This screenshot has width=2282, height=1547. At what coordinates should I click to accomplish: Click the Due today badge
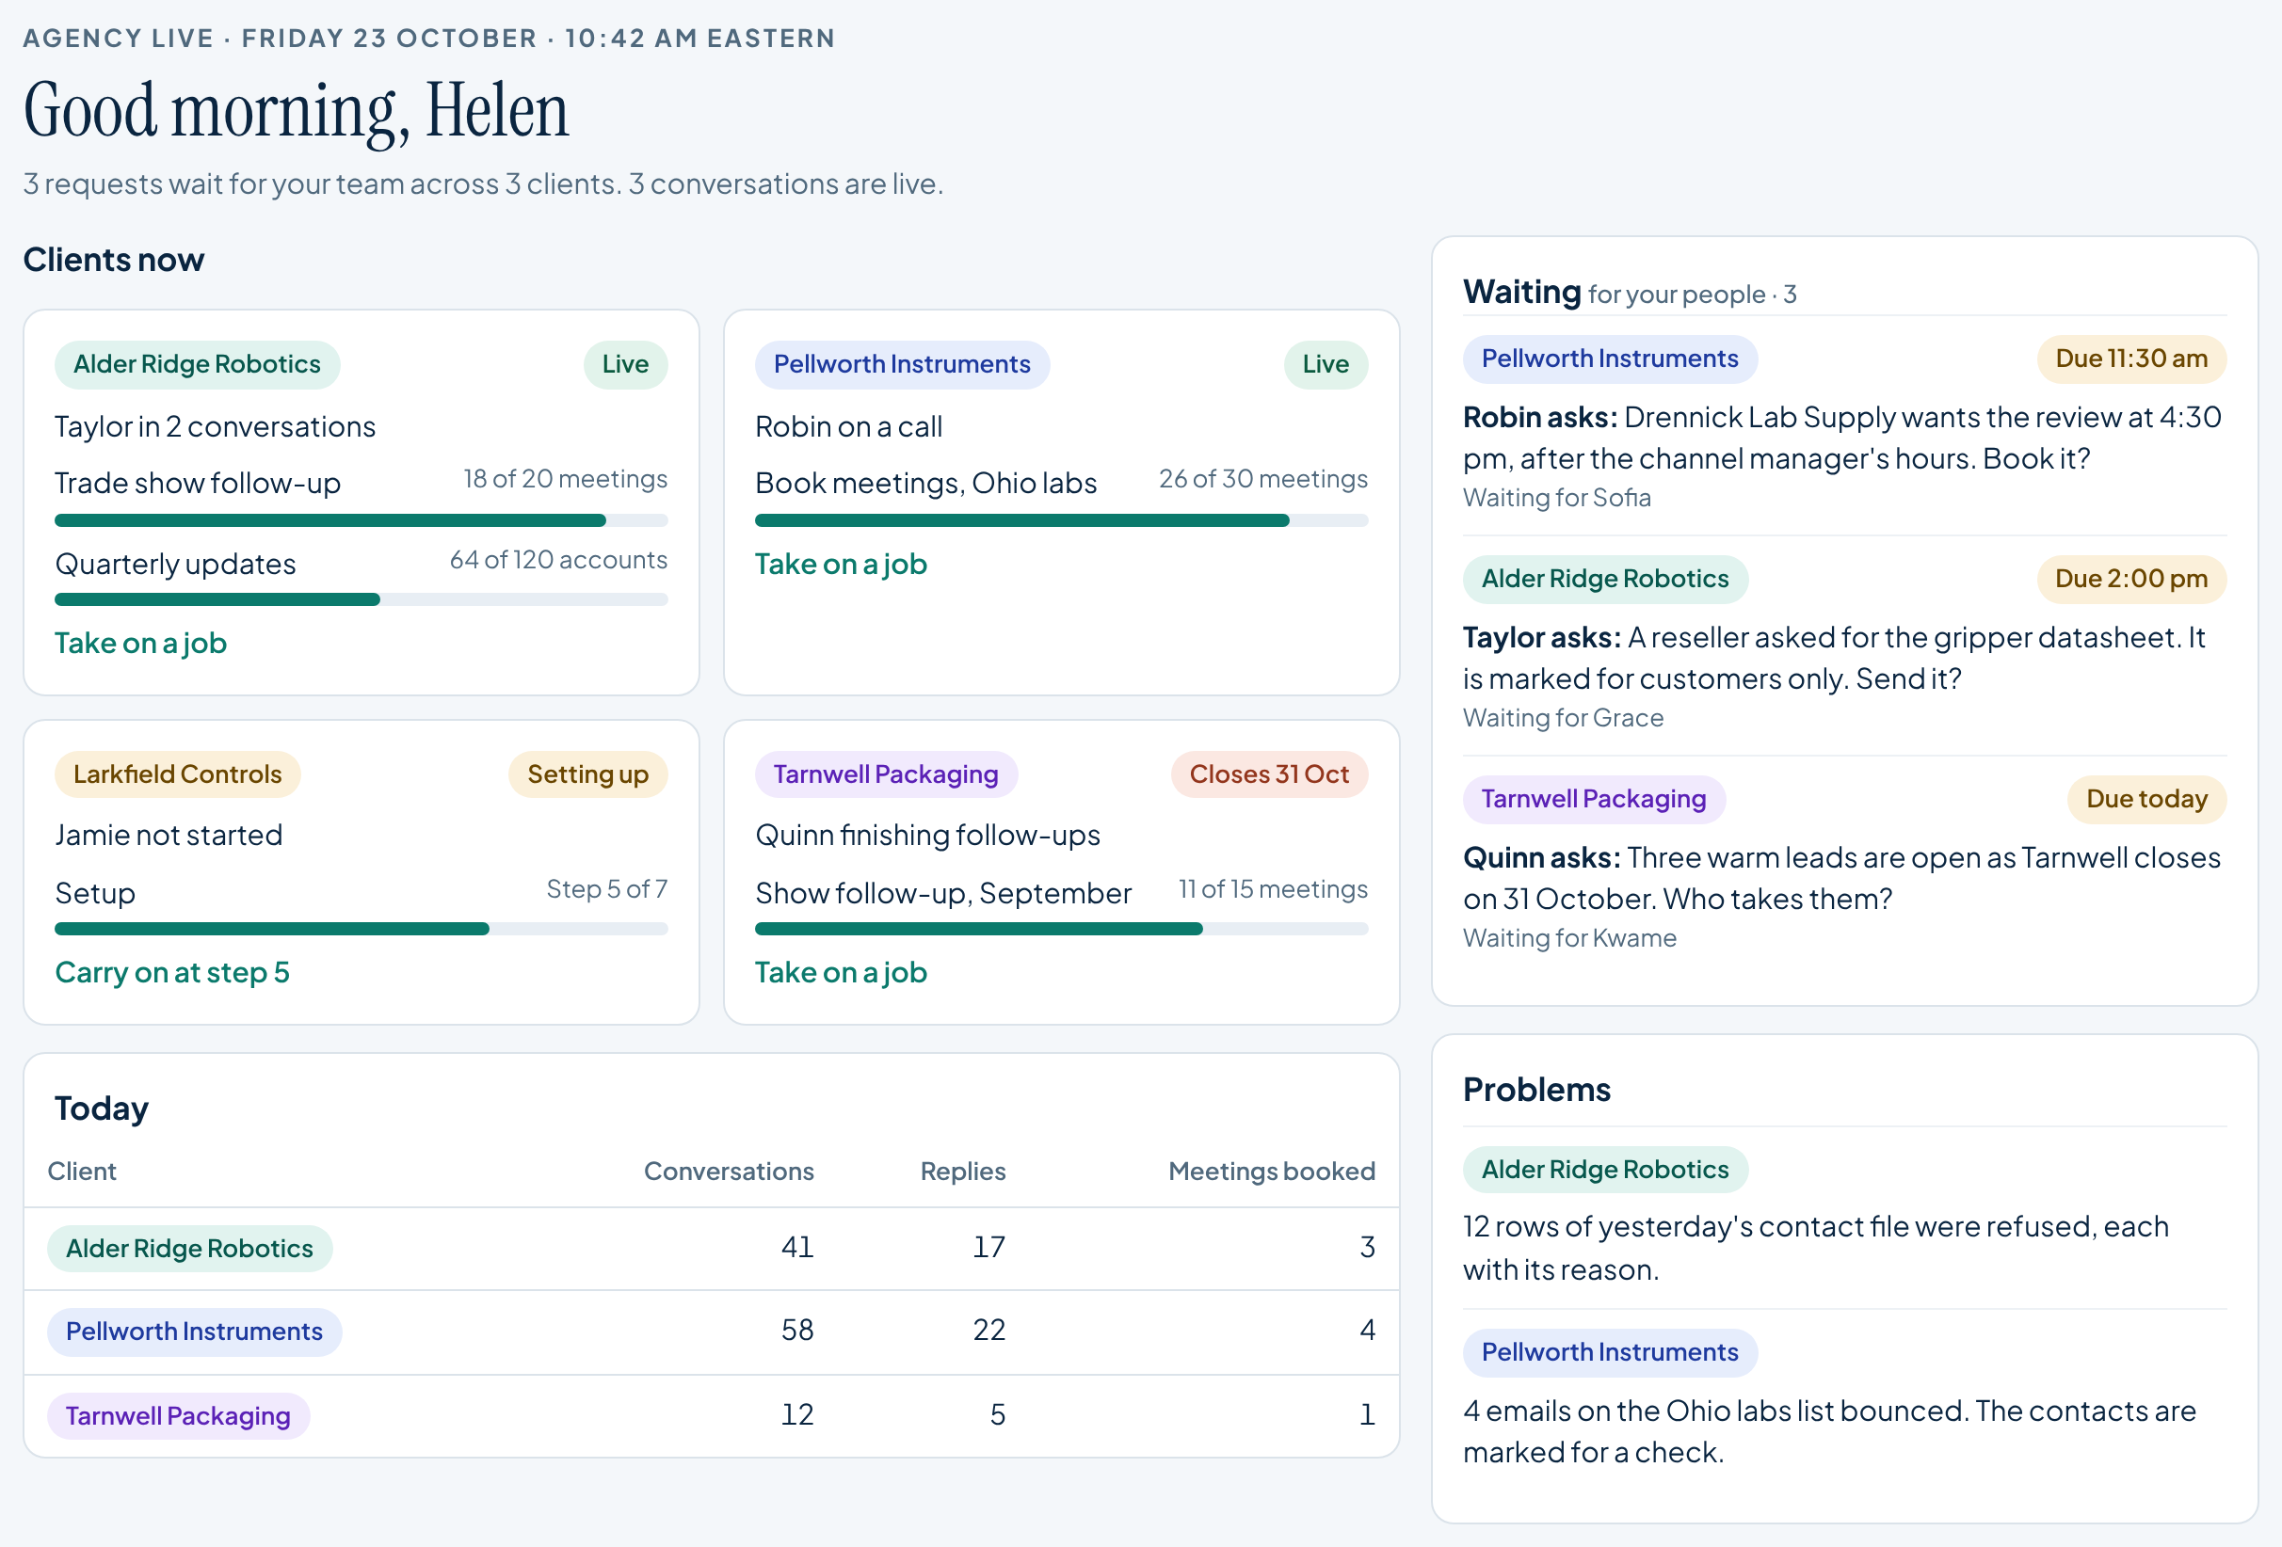coord(2146,798)
